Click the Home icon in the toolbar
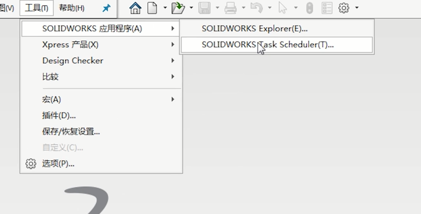 point(135,8)
